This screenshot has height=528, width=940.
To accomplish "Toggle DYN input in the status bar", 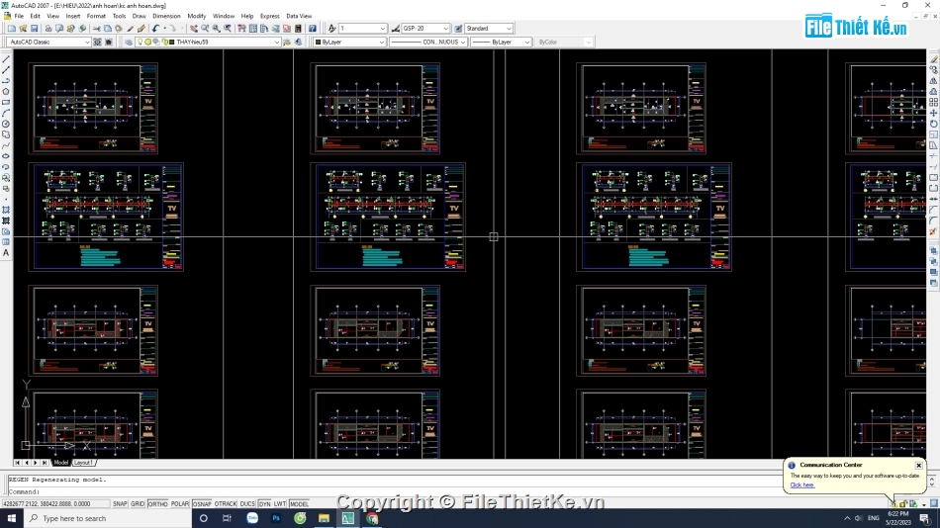I will pos(264,504).
